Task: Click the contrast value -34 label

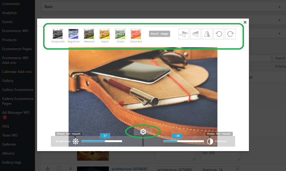Action: click(177, 136)
